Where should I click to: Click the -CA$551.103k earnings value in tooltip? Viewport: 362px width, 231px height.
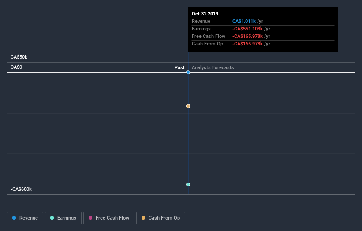pos(247,29)
